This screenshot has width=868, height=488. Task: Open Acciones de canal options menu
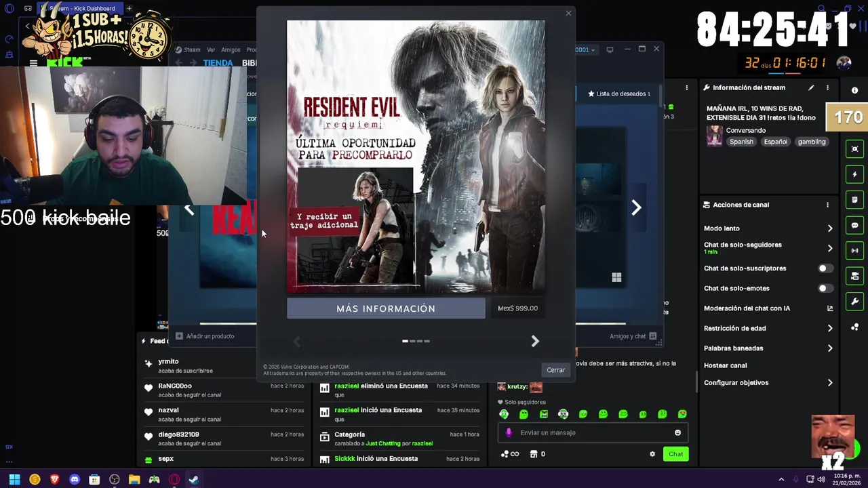(x=827, y=205)
